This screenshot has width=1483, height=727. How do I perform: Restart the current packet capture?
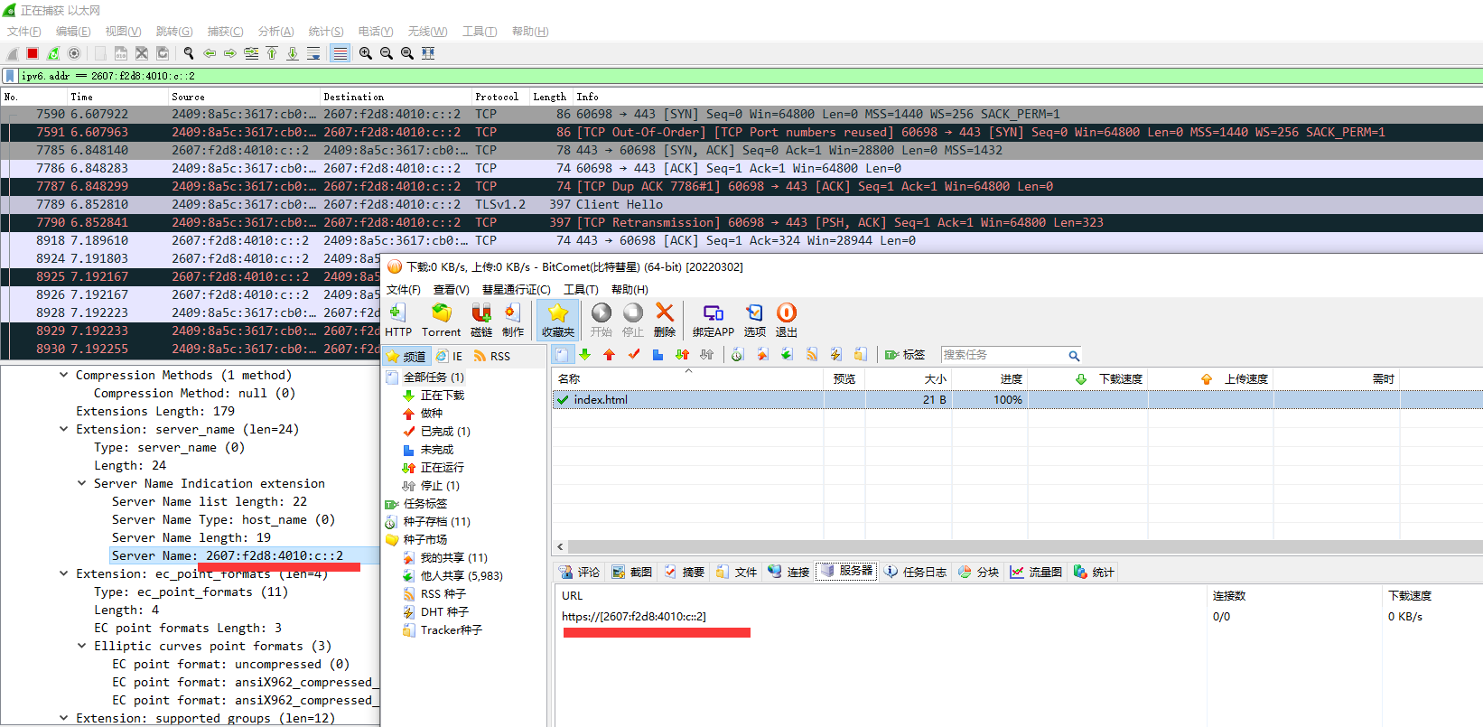(53, 53)
